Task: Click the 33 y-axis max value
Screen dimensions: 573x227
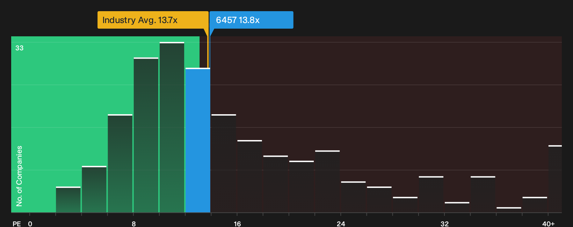Action: pos(19,48)
